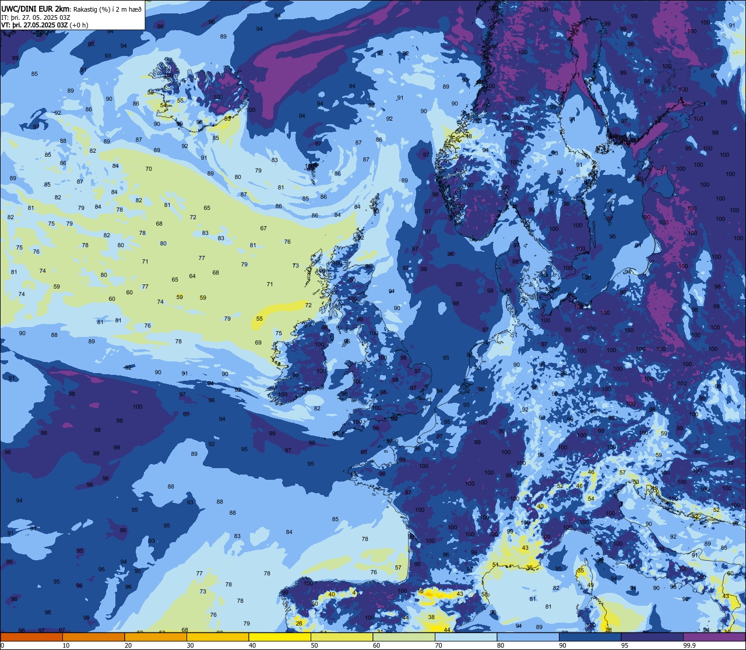Click the 0–10 dark orange legend swatch
746x650 pixels.
click(x=31, y=637)
